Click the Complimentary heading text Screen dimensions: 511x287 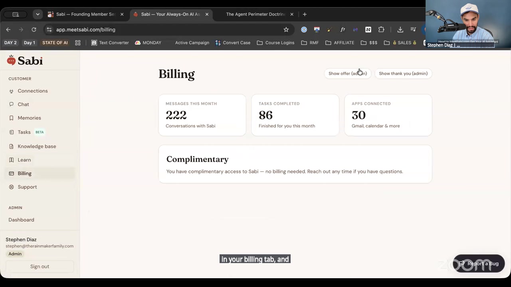pyautogui.click(x=197, y=159)
